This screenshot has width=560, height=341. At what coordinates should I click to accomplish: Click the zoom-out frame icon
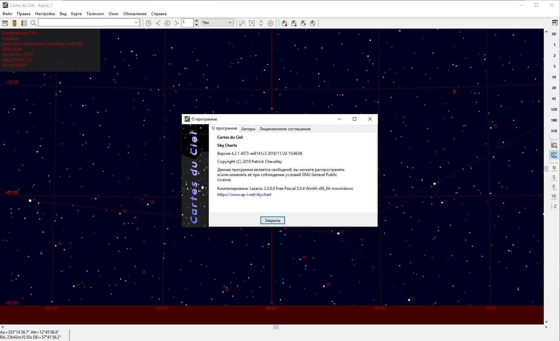point(252,23)
